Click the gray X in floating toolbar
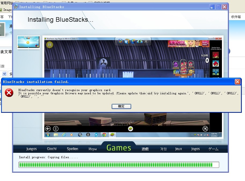The height and width of the screenshot is (181, 245). point(146,41)
